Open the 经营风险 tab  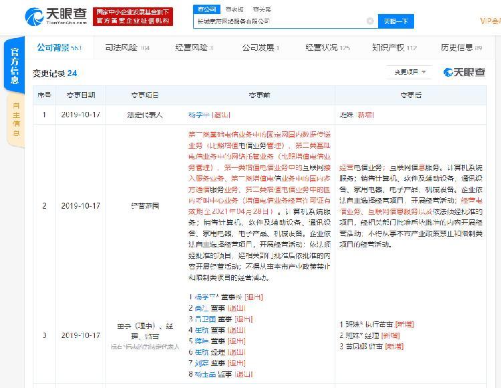[x=194, y=47]
